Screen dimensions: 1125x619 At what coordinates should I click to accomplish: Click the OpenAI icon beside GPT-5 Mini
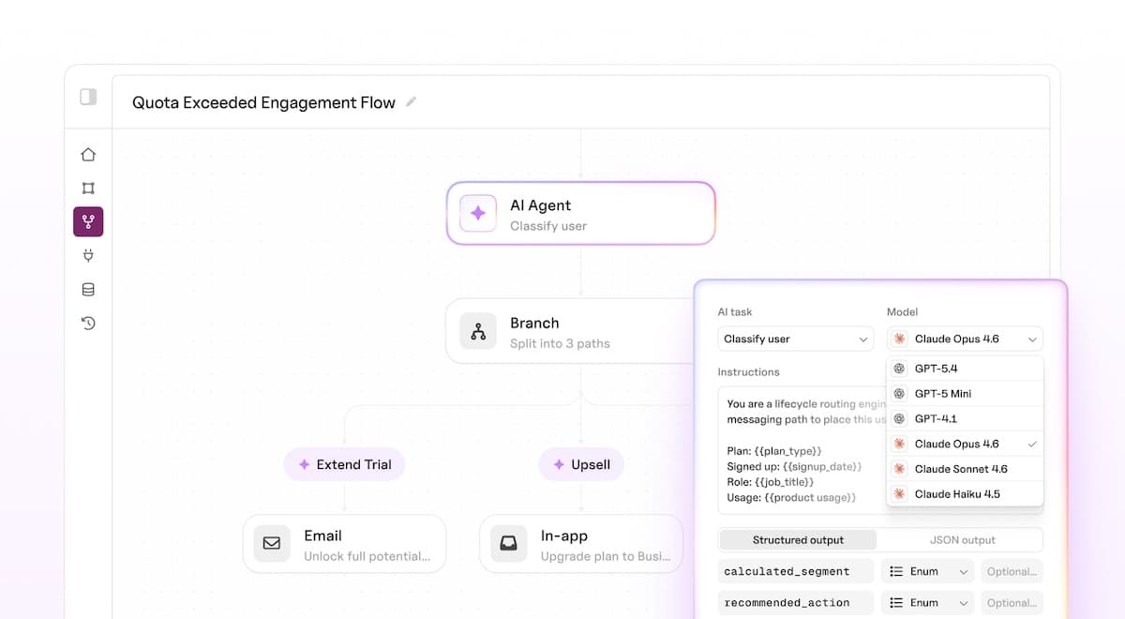click(900, 394)
